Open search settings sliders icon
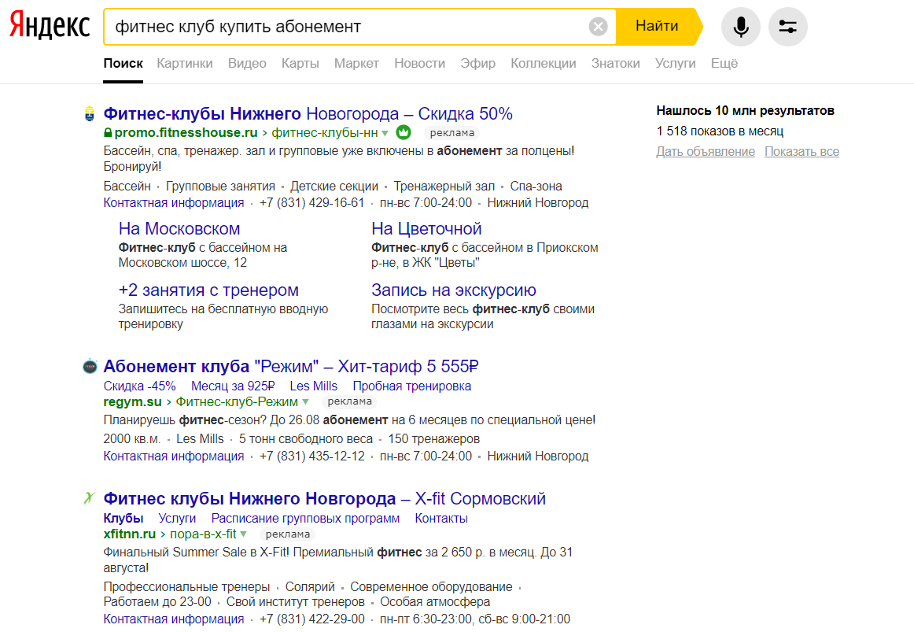Viewport: 914px width, 632px height. click(x=787, y=27)
